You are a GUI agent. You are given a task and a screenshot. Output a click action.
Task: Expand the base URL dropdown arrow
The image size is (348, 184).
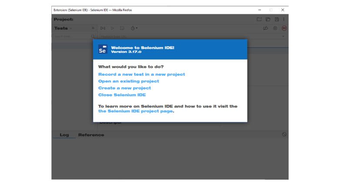point(283,37)
